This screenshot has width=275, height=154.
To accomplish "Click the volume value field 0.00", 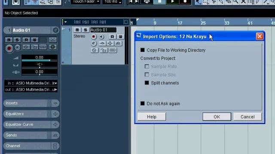I will 40,57.
